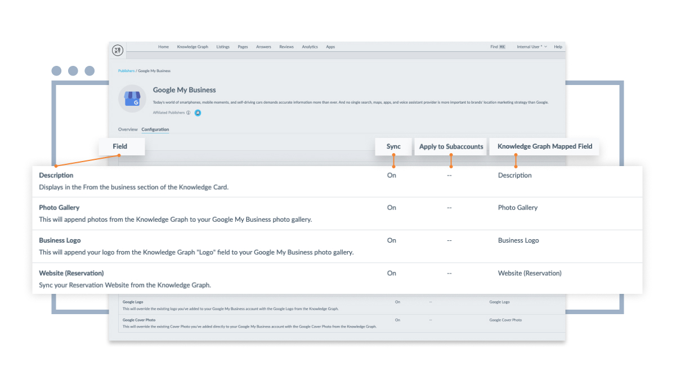Click the Google Logo field row name
The image size is (676, 380).
pyautogui.click(x=133, y=302)
